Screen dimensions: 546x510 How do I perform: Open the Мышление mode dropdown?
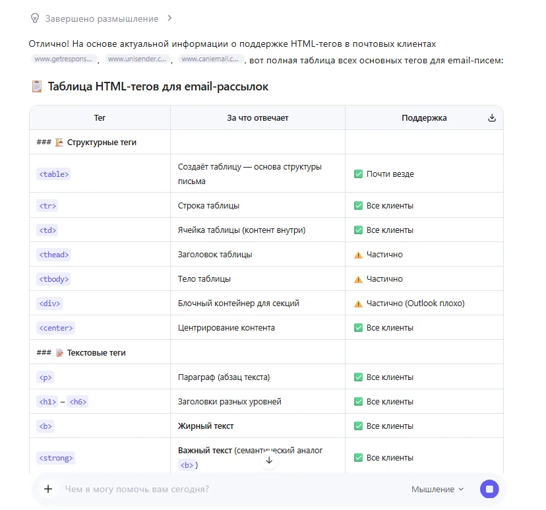tap(437, 489)
